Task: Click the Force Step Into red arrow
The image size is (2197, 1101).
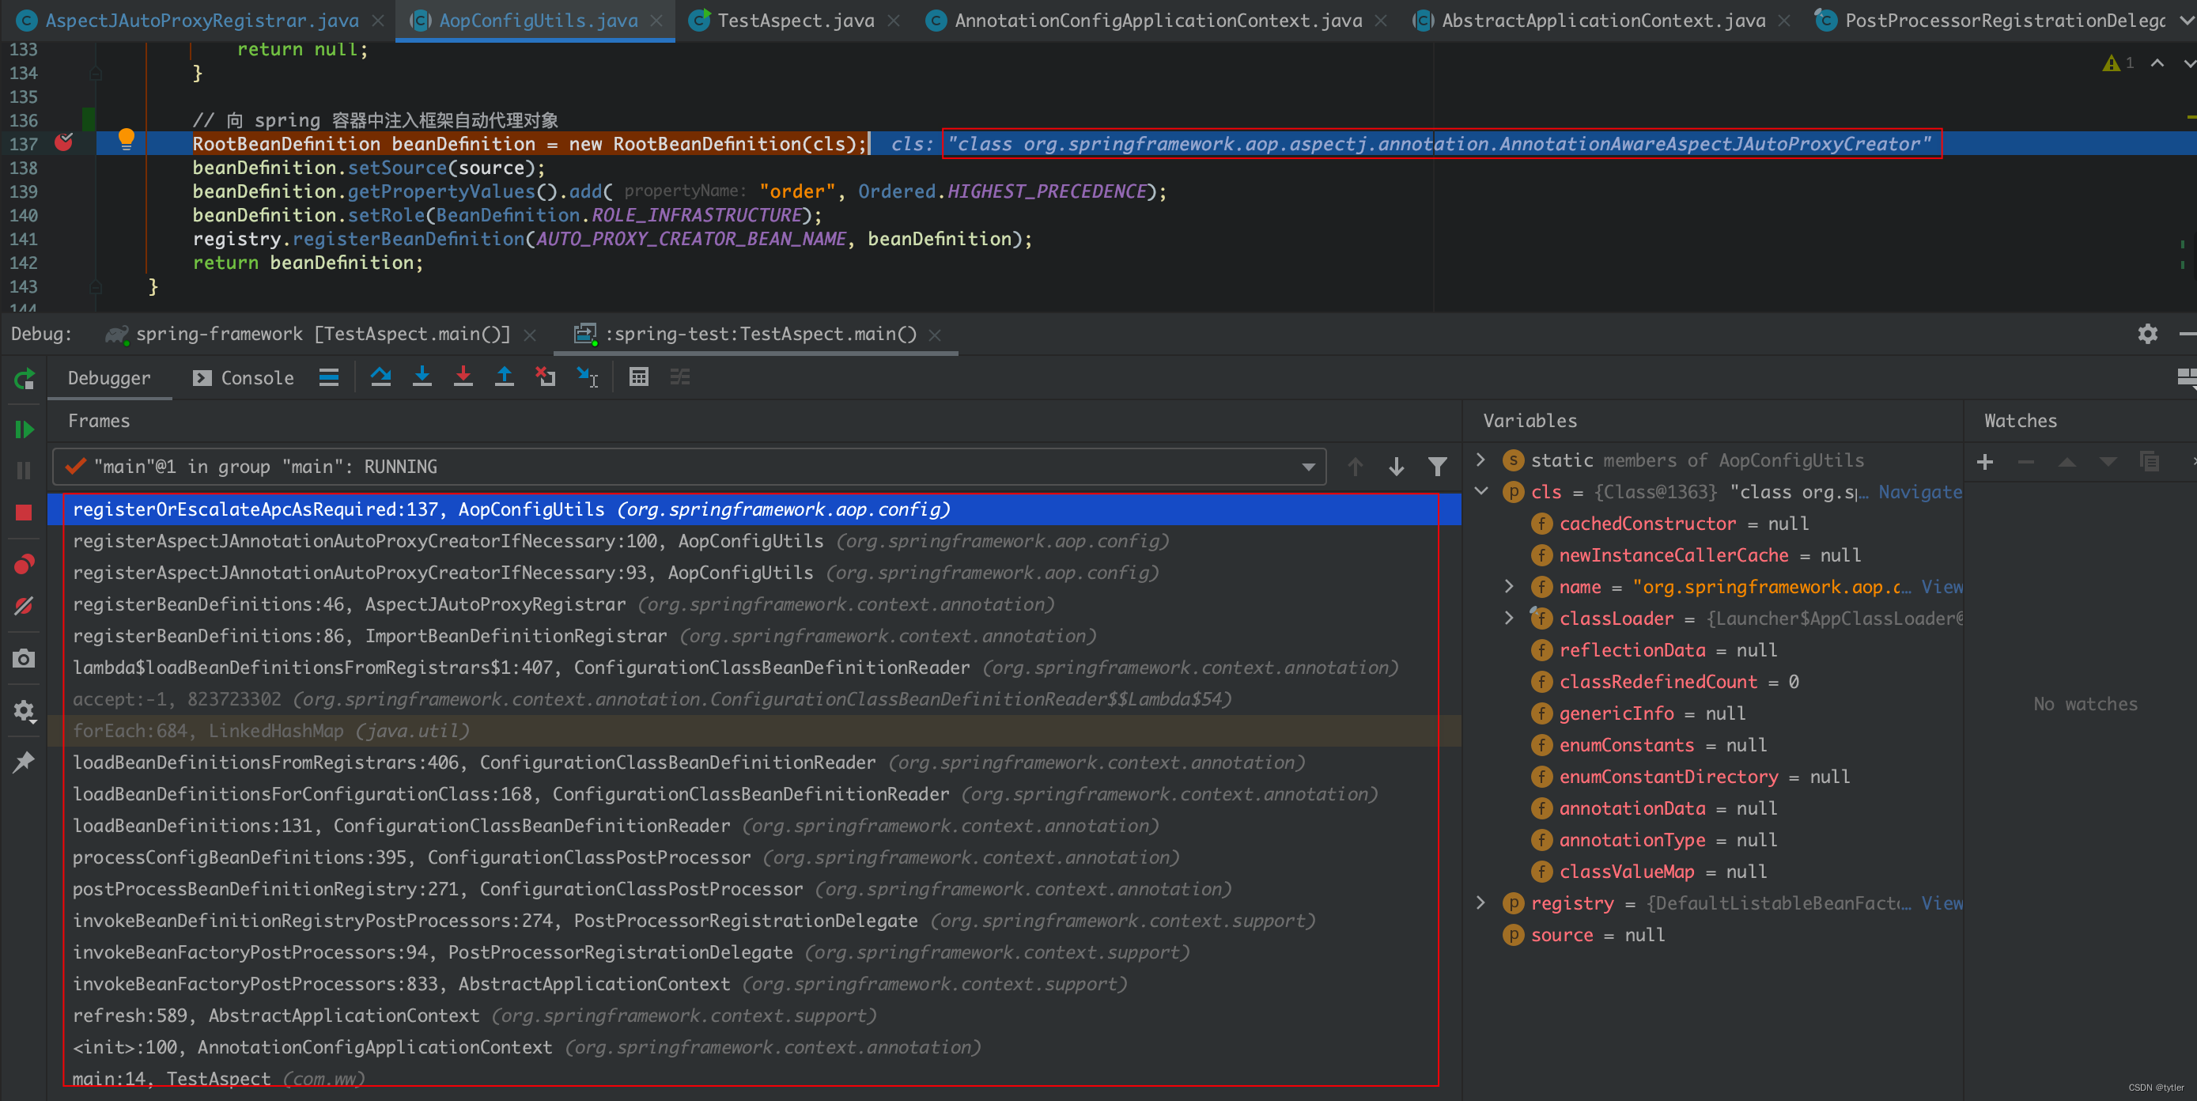Action: click(x=463, y=377)
